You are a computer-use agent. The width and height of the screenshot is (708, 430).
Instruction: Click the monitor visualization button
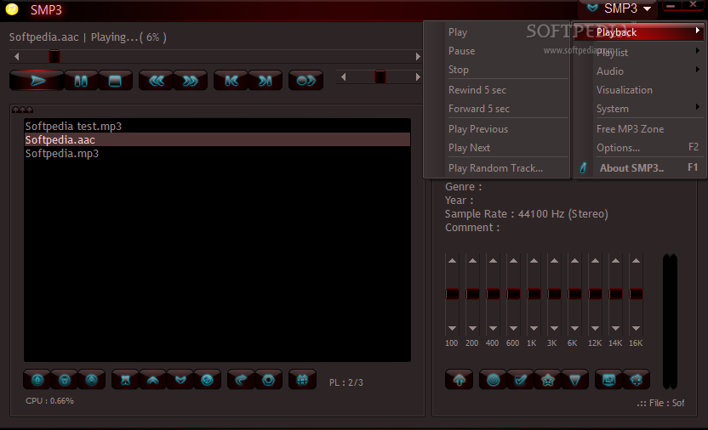[x=608, y=380]
